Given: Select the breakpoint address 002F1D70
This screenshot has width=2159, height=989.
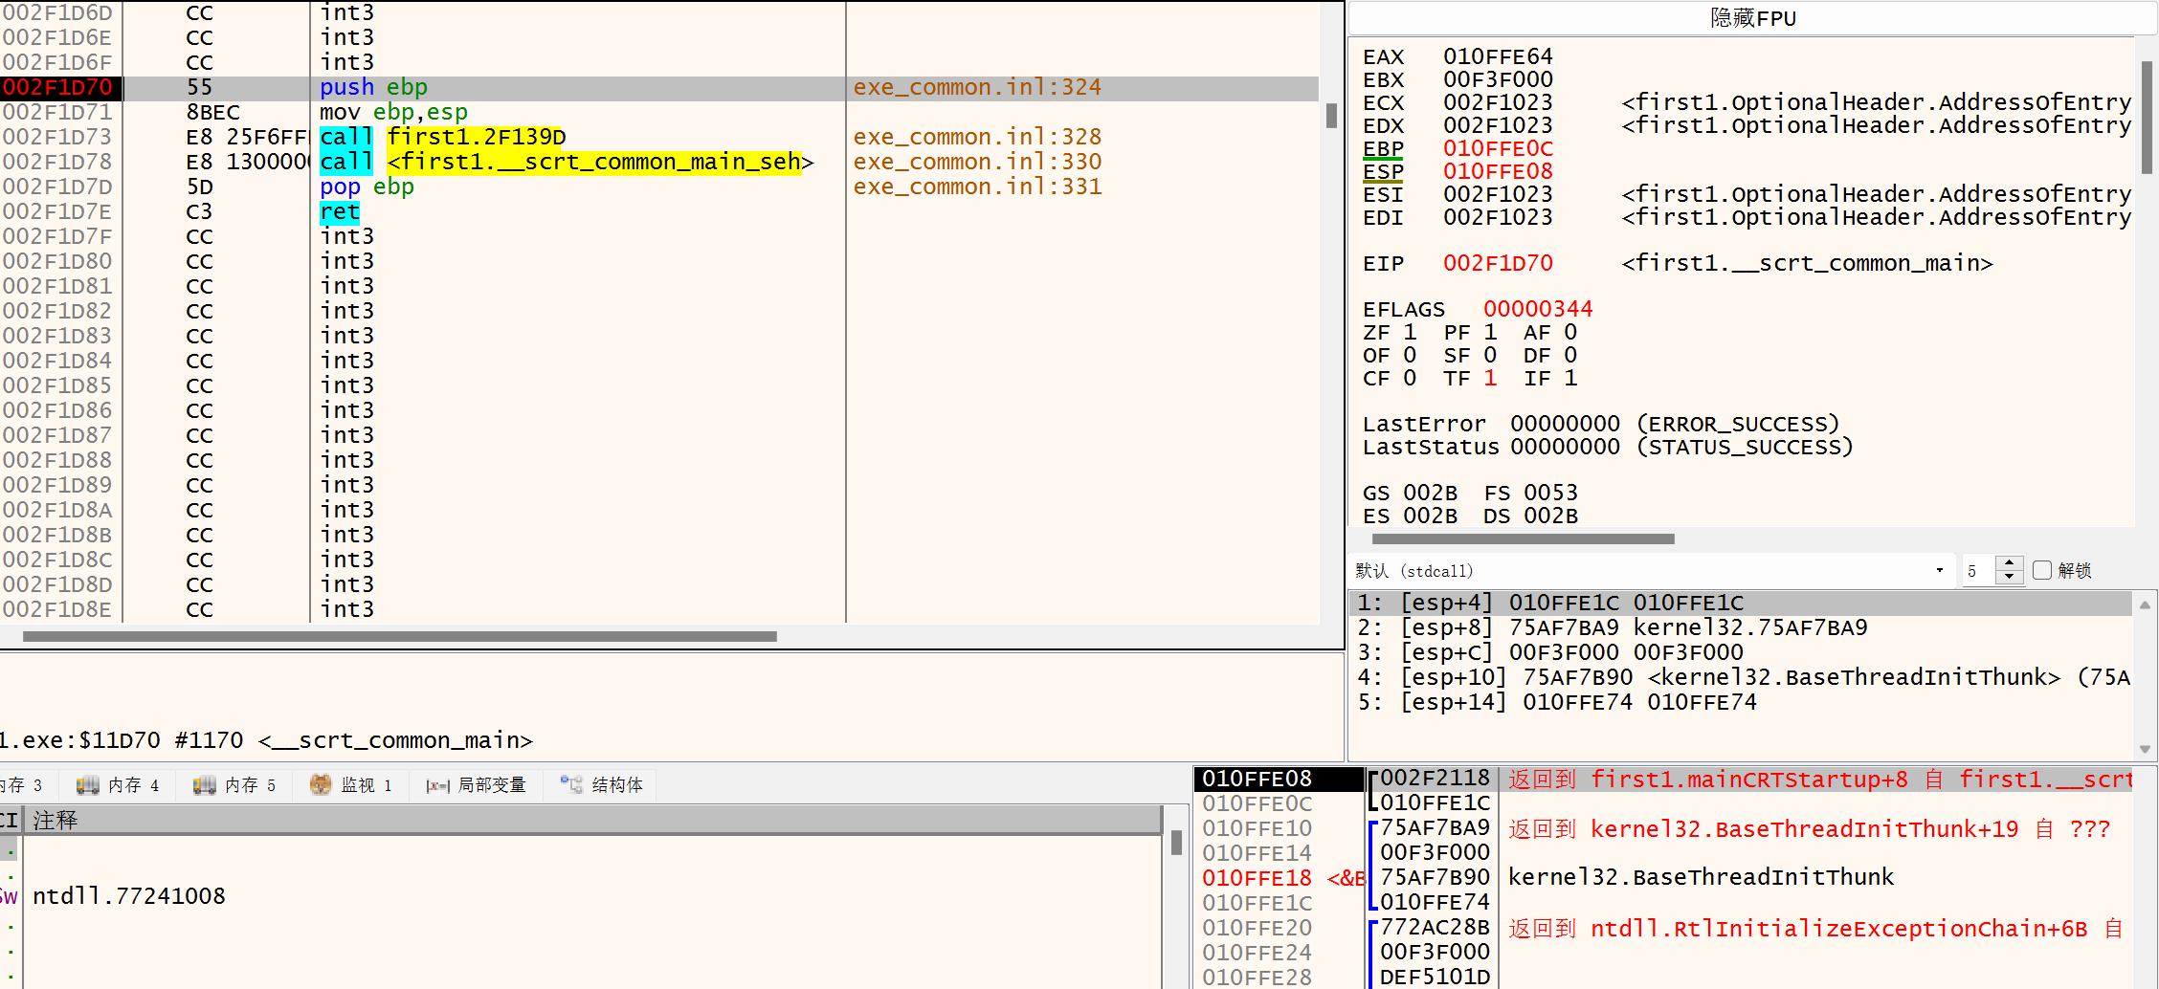Looking at the screenshot, I should [58, 88].
